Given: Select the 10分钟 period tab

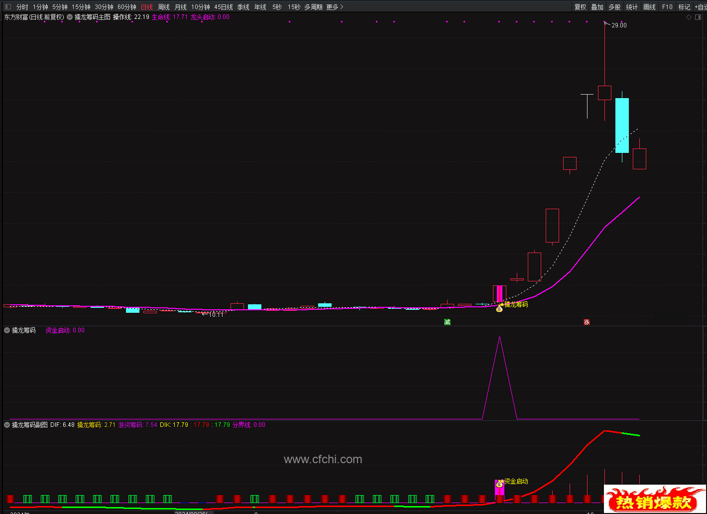Looking at the screenshot, I should [x=201, y=7].
